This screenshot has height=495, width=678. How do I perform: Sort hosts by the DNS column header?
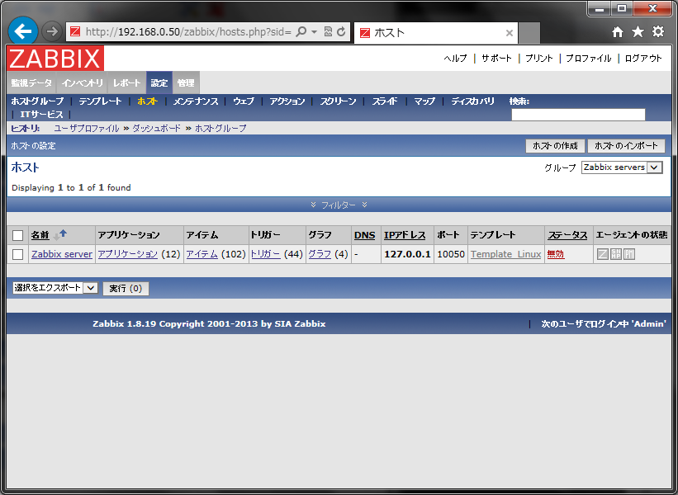click(364, 235)
